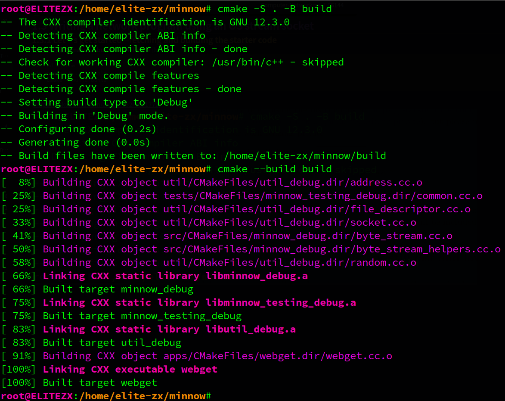Click the 'Built target minnow_testing_debug' line

121,316
